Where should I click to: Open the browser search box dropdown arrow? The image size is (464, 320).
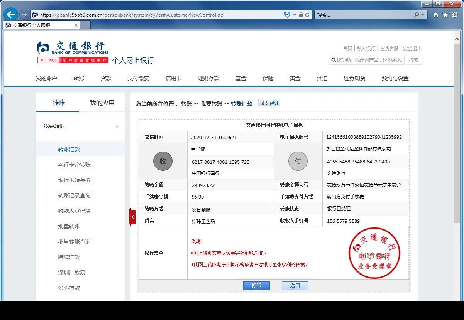(422, 15)
